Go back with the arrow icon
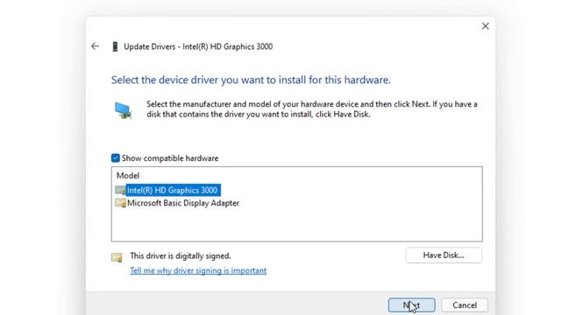561x315 pixels. point(96,46)
